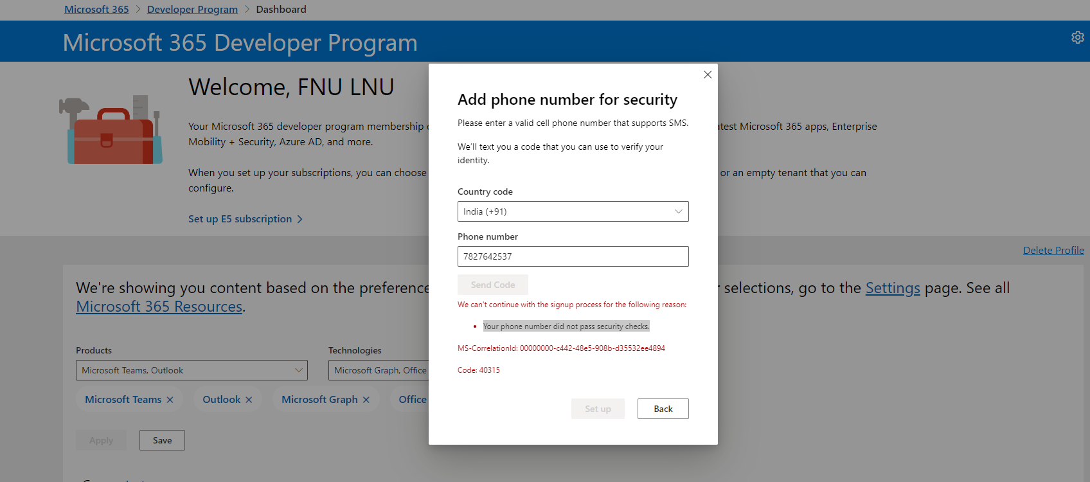The height and width of the screenshot is (482, 1090).
Task: Remove the Outlook filter chip
Action: [249, 399]
